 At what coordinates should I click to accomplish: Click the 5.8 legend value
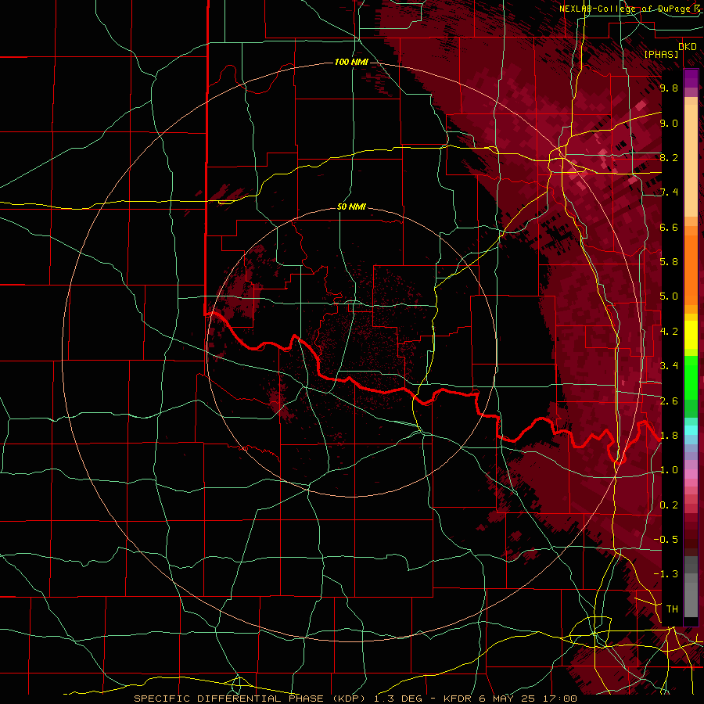[x=669, y=262]
